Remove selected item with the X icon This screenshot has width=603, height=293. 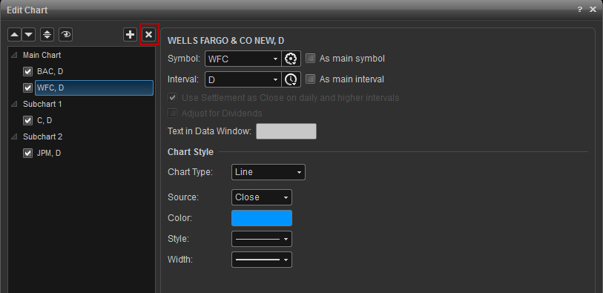pos(149,35)
